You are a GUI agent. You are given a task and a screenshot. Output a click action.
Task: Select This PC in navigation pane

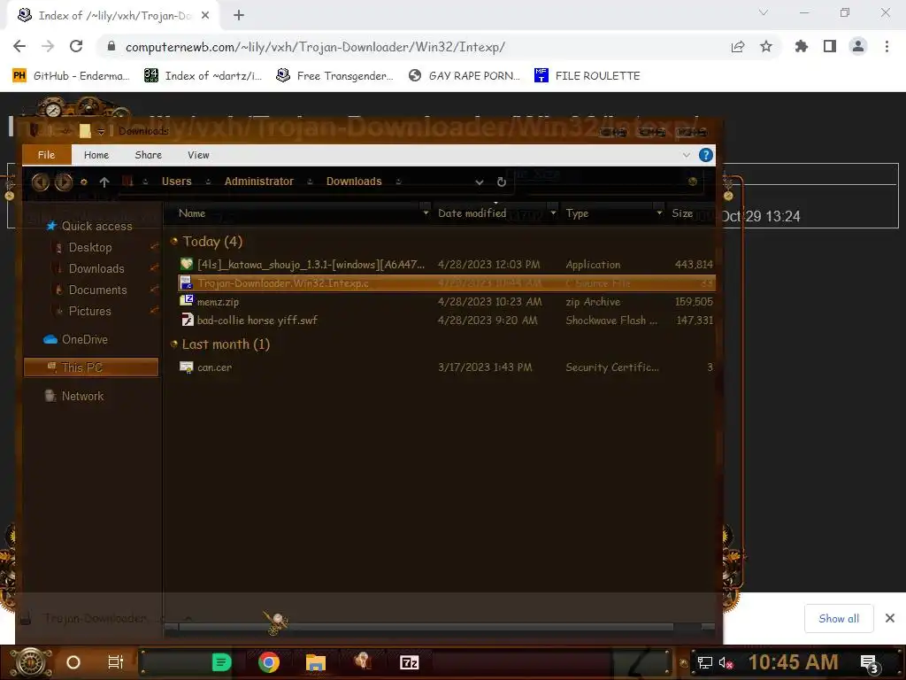tap(91, 367)
